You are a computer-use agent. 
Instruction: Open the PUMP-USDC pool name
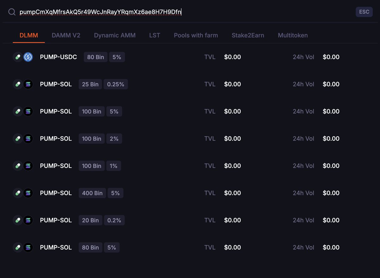[59, 57]
